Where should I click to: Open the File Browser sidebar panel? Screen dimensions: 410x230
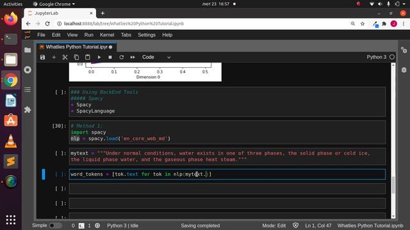coord(28,50)
